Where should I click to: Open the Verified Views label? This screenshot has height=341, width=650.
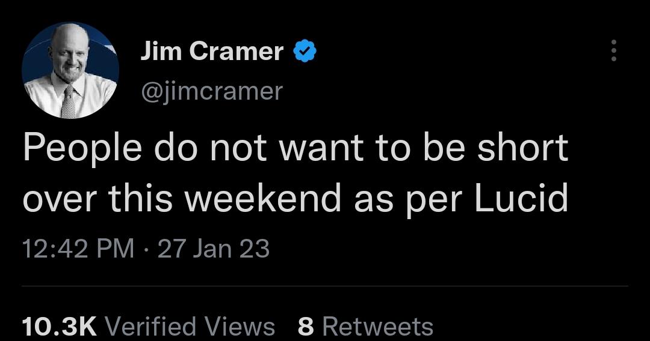click(190, 327)
